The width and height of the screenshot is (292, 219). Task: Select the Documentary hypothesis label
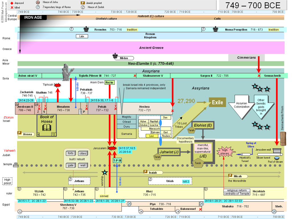(x=185, y=140)
